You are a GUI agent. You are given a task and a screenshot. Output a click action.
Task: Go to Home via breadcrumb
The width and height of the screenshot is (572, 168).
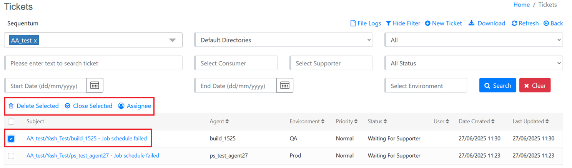[521, 5]
